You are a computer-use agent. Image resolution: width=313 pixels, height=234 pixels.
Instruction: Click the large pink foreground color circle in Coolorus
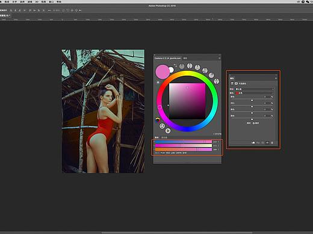coord(163,71)
